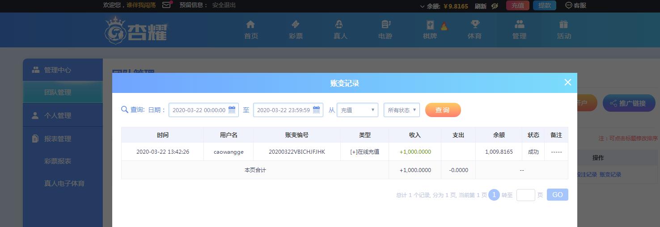660x227 pixels.
Task: Open the 真人 live dealer icon
Action: pos(339,24)
